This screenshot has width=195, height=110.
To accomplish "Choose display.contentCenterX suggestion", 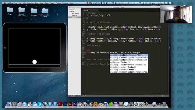I will 129,67.
